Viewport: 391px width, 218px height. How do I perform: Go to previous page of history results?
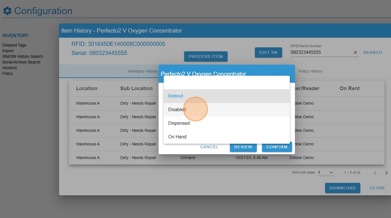click(x=375, y=173)
